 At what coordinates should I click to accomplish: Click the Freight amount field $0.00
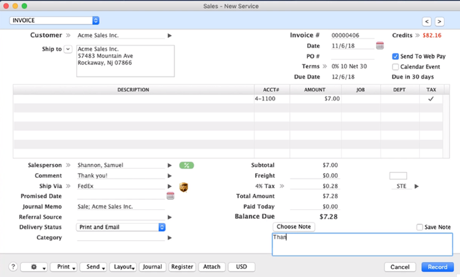(x=315, y=175)
